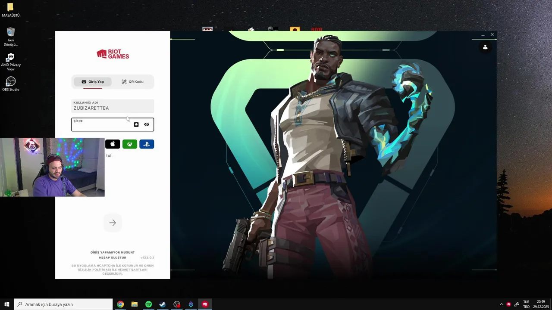Screen dimensions: 552x310
Task: Expand hidden system tray icons
Action: [x=501, y=304]
